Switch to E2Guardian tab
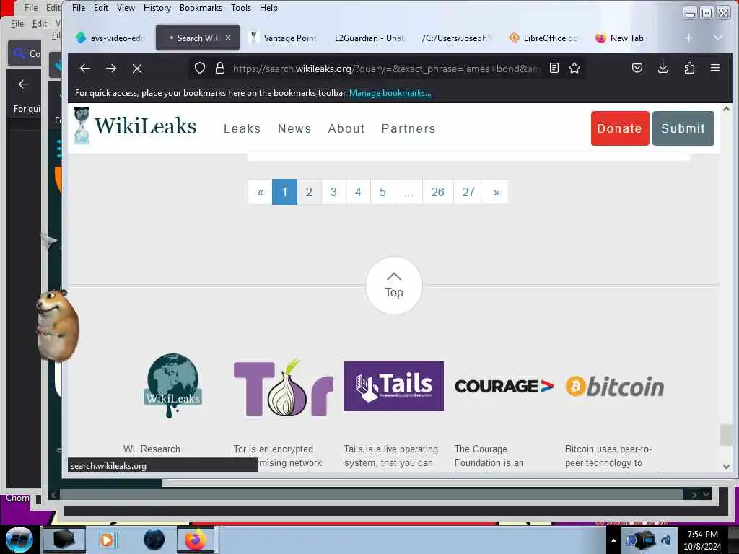Image resolution: width=739 pixels, height=554 pixels. [370, 38]
